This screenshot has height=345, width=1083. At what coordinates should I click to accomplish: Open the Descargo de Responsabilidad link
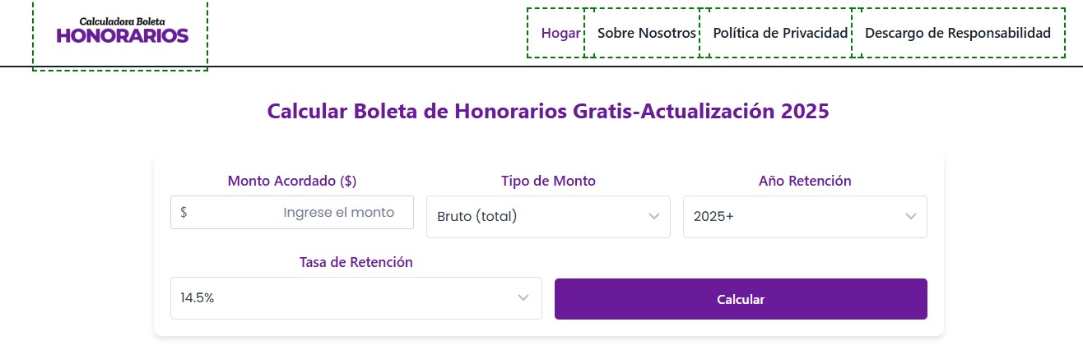958,33
